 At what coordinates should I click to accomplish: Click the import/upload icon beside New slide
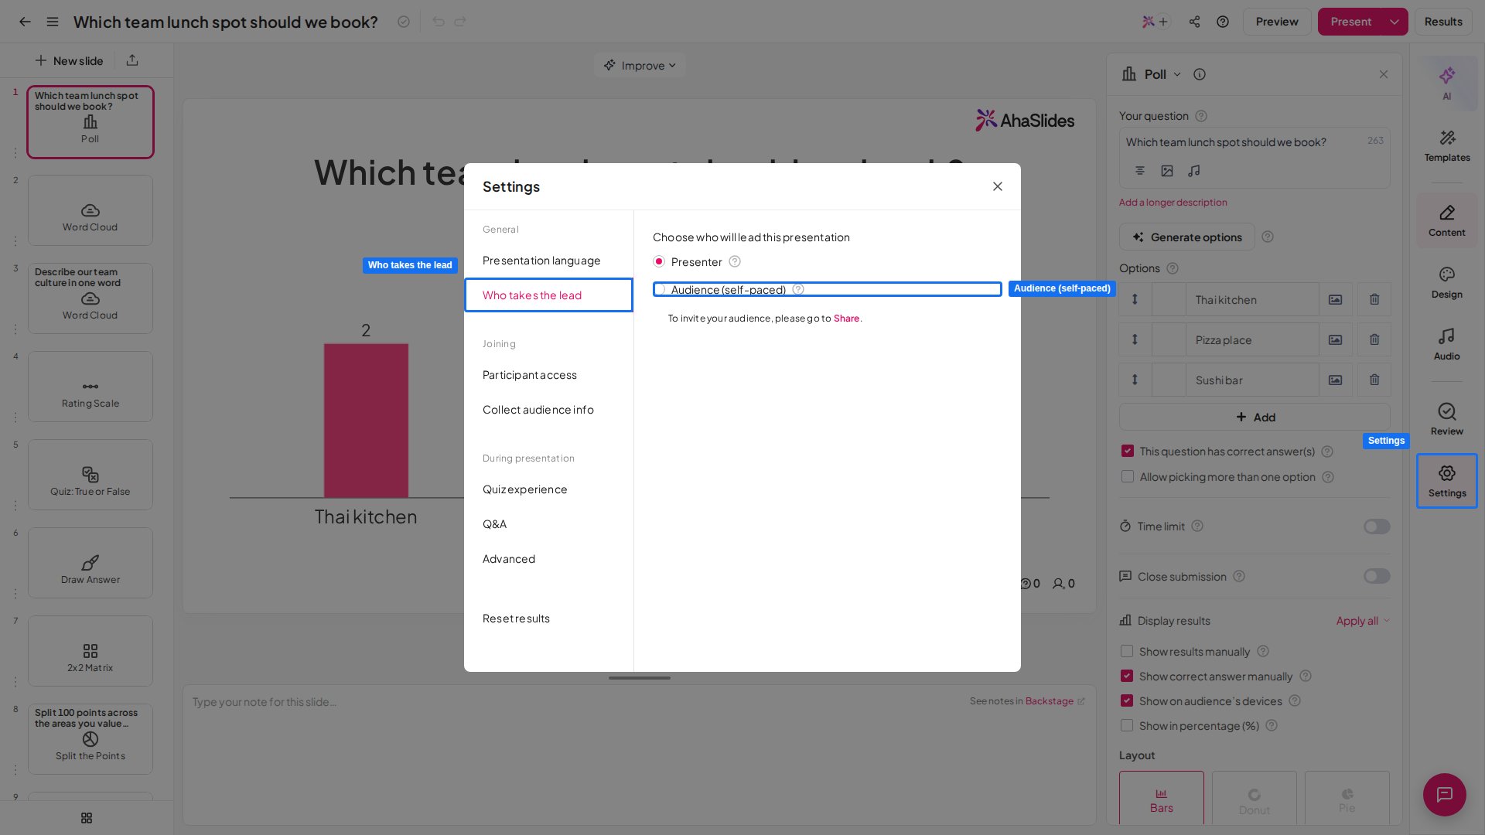coord(132,60)
